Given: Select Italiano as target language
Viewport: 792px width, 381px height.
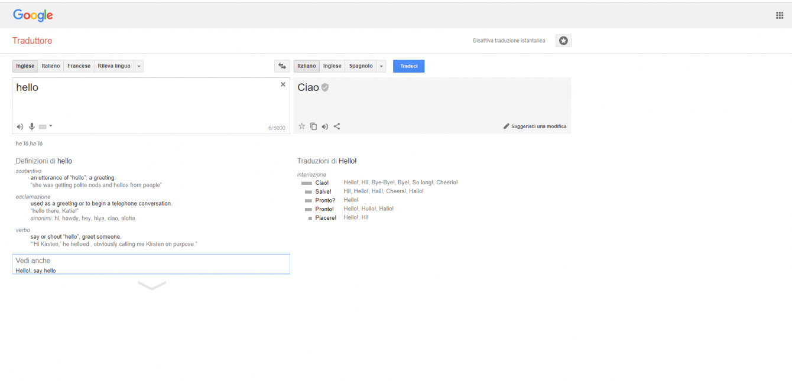Looking at the screenshot, I should 307,66.
